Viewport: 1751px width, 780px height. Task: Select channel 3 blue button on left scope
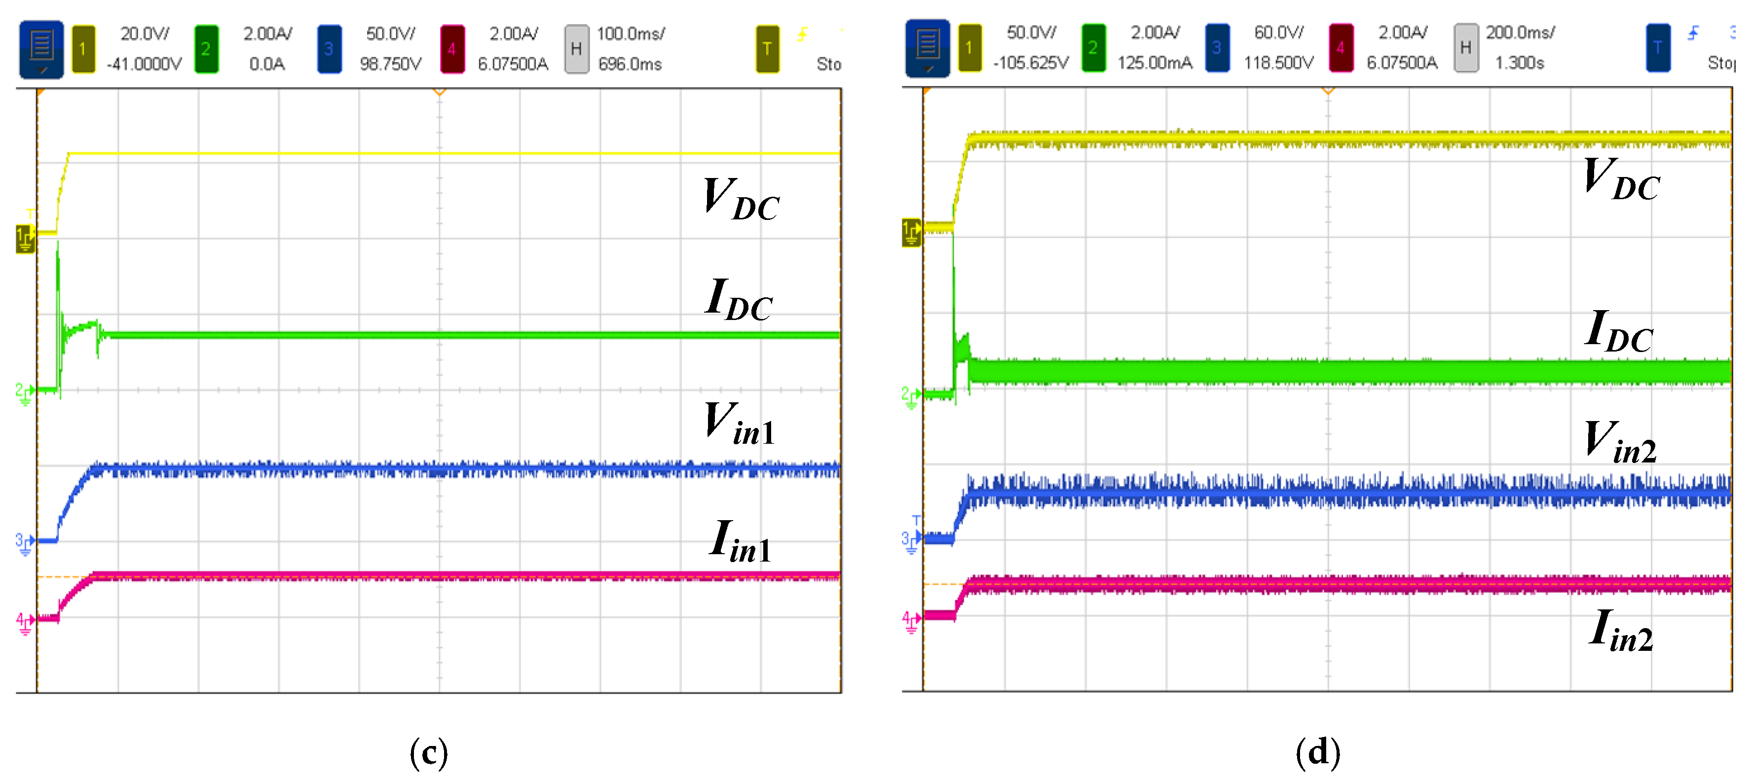click(329, 48)
